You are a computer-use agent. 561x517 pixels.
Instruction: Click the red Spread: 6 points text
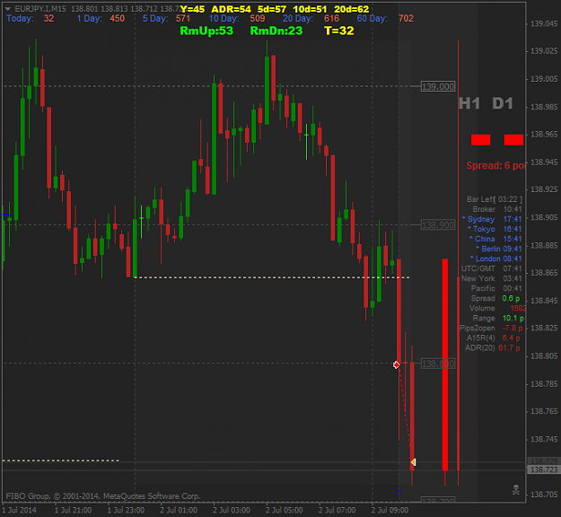[x=495, y=166]
